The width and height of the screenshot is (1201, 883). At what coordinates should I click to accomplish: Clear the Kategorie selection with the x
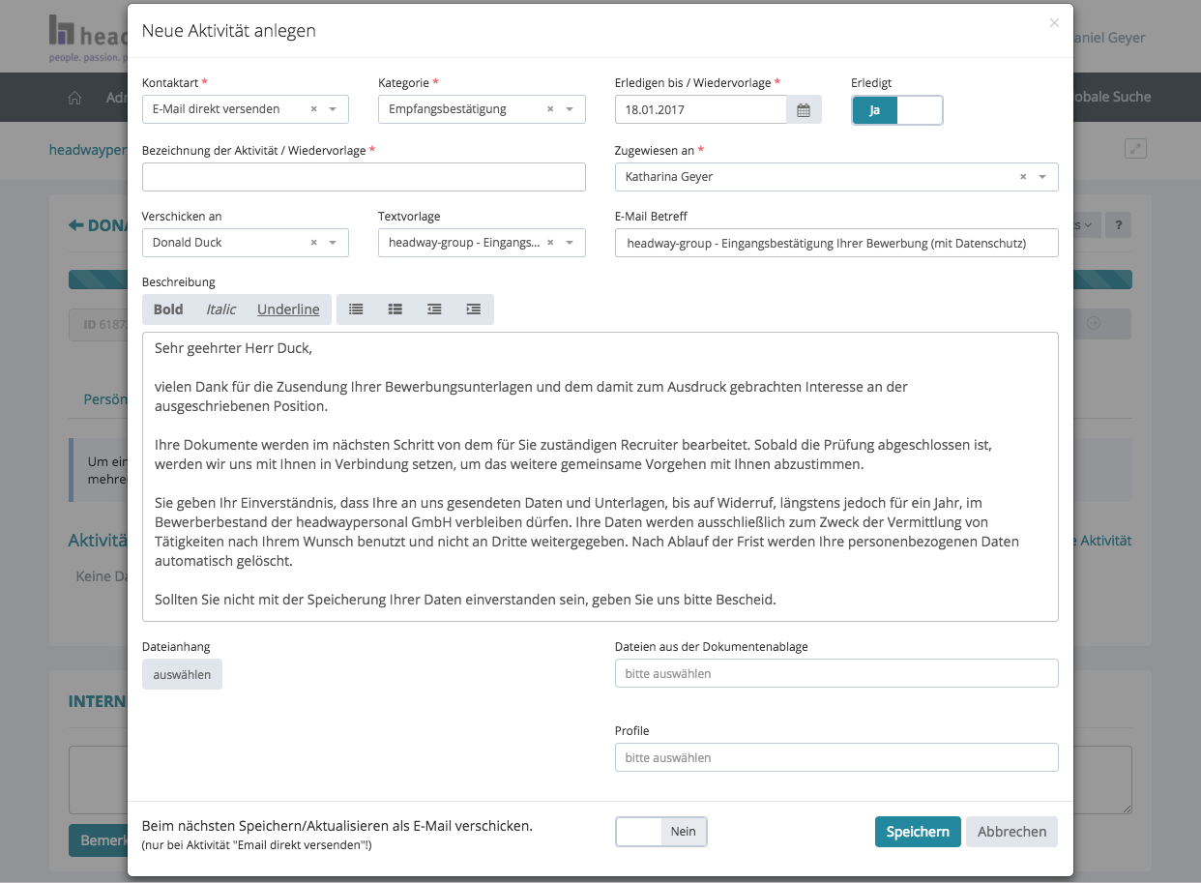click(x=550, y=109)
